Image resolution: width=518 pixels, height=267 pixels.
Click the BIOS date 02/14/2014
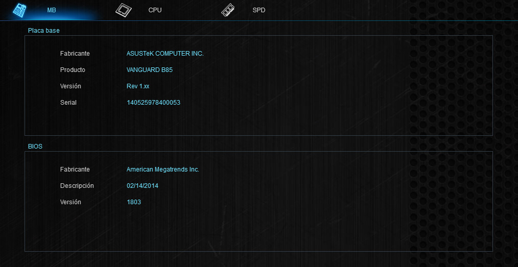pyautogui.click(x=143, y=186)
